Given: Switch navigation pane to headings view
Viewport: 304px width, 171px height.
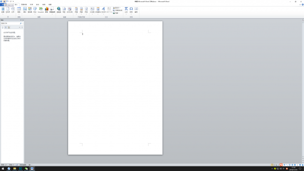Looking at the screenshot, I should coord(3,27).
